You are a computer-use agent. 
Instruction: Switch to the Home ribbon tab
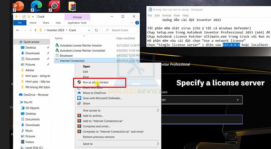[33, 23]
